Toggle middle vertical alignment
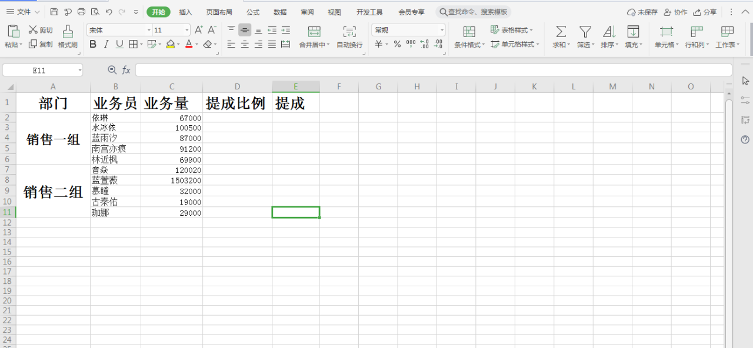 (245, 30)
